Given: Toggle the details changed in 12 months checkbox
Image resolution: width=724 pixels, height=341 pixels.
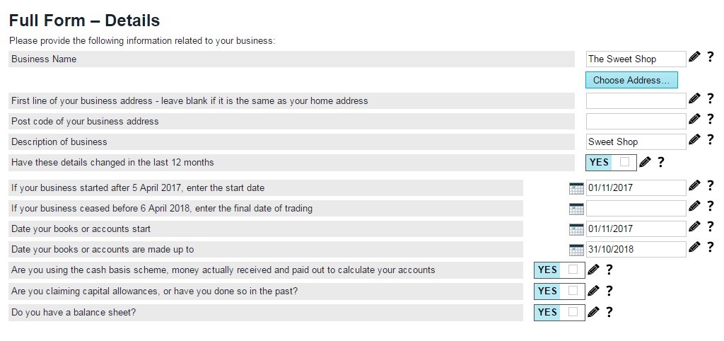Looking at the screenshot, I should click(624, 162).
